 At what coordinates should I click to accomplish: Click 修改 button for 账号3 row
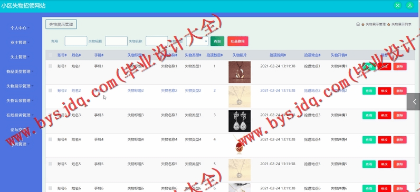click(384, 115)
